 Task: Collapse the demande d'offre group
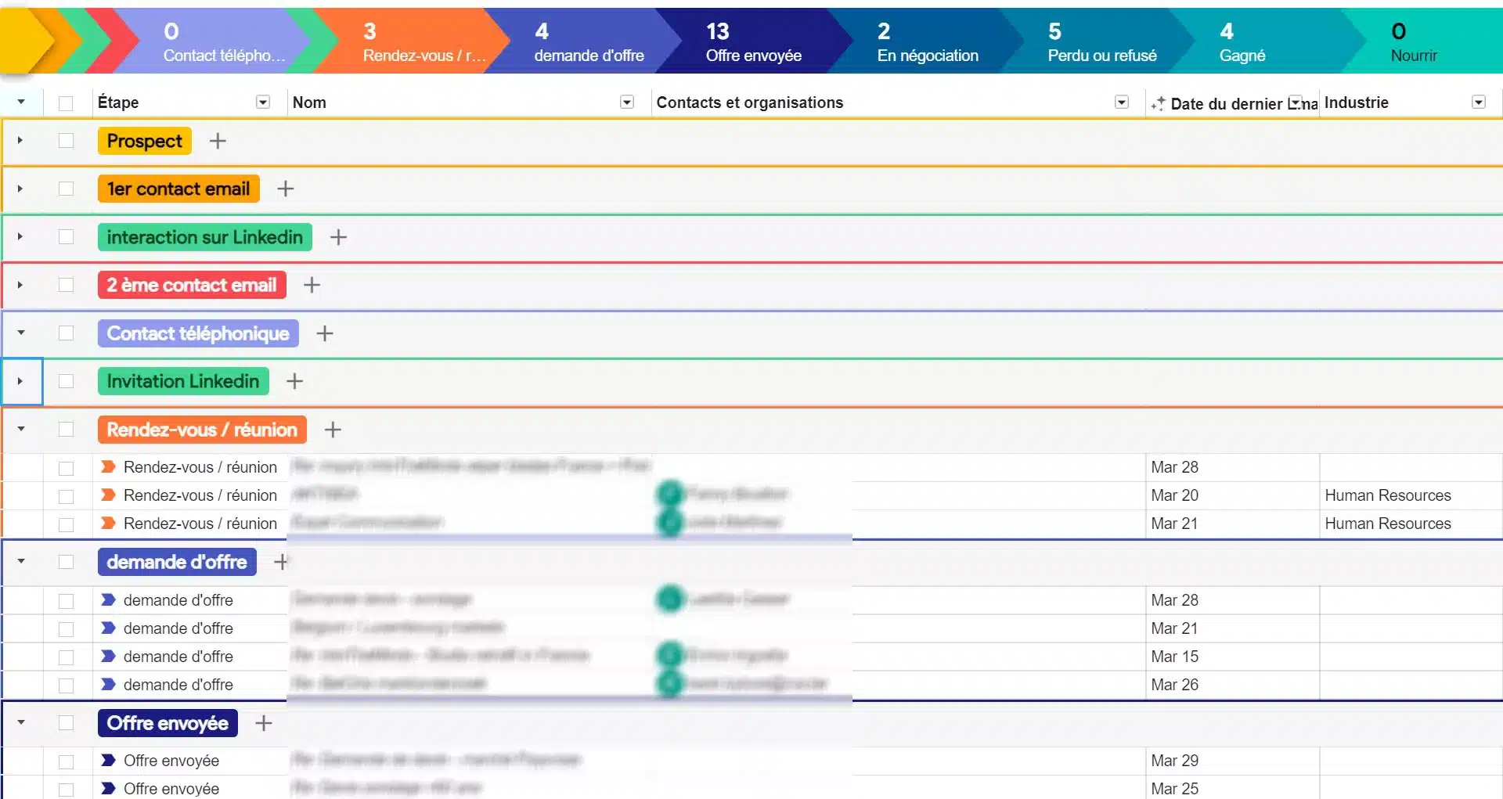[x=20, y=562]
